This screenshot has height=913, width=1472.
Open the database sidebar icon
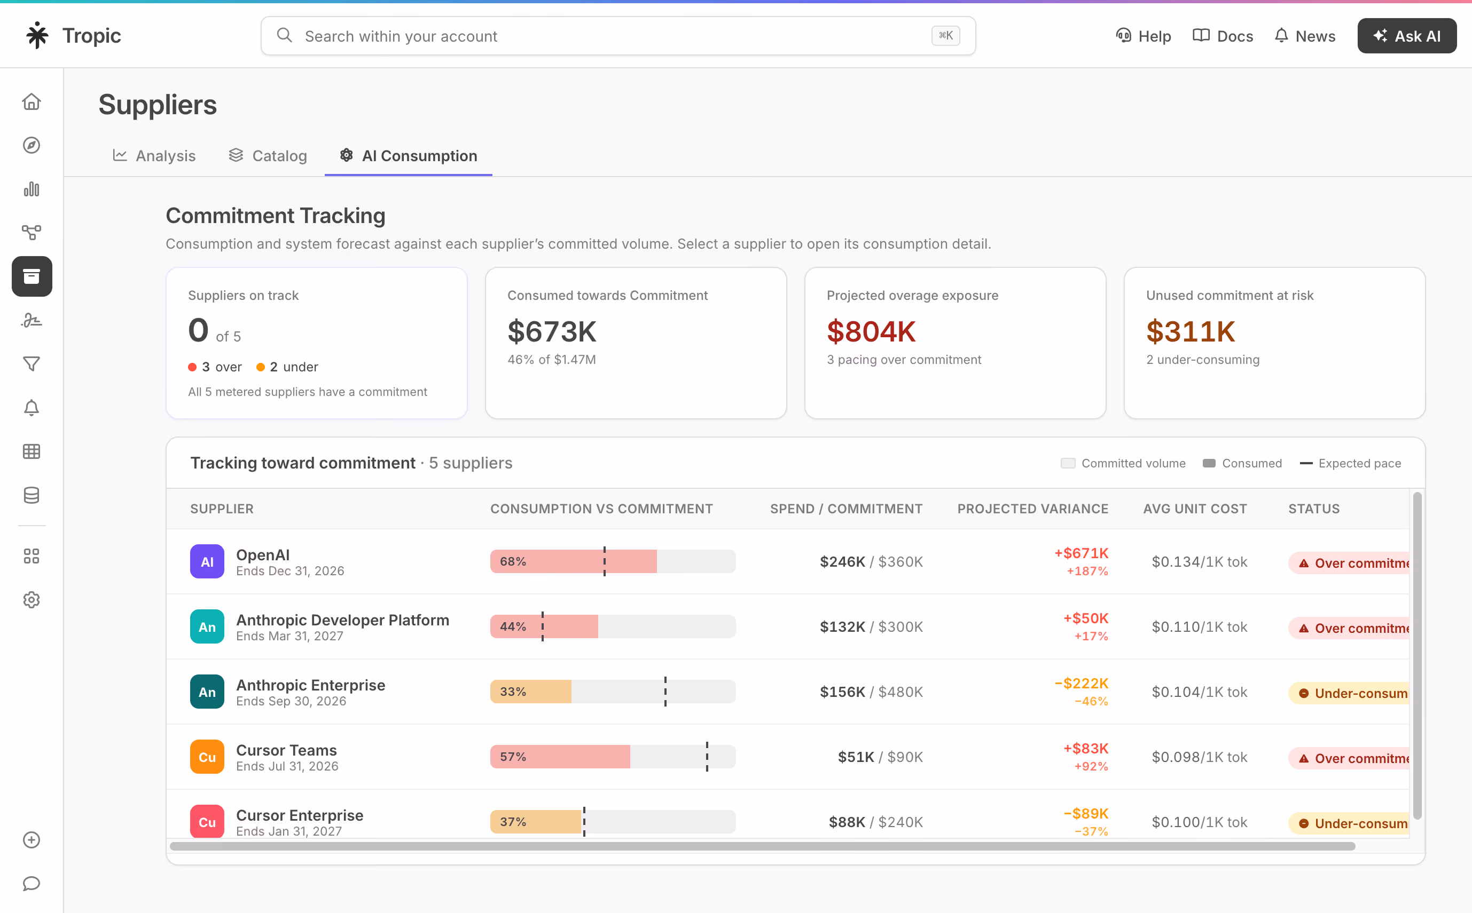(32, 495)
